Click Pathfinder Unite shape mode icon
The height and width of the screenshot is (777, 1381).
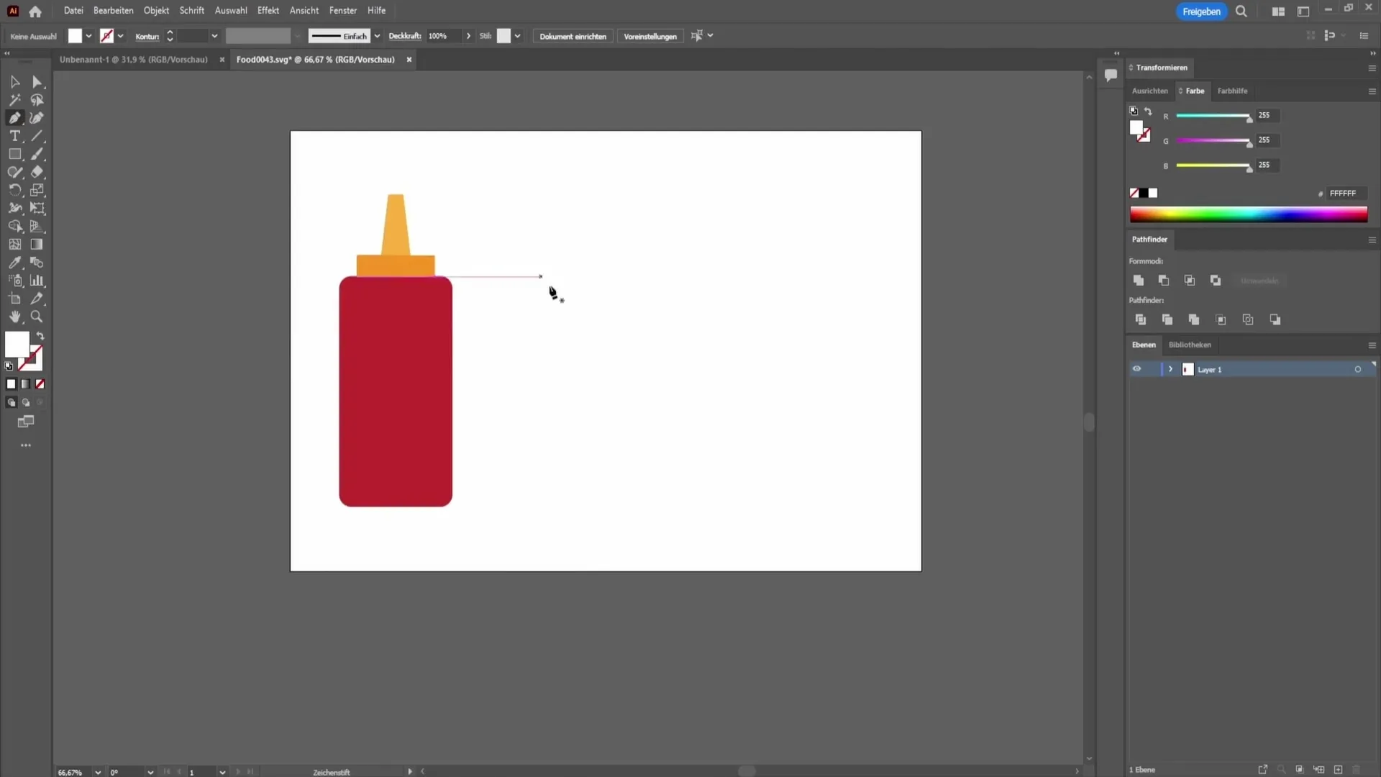point(1138,281)
